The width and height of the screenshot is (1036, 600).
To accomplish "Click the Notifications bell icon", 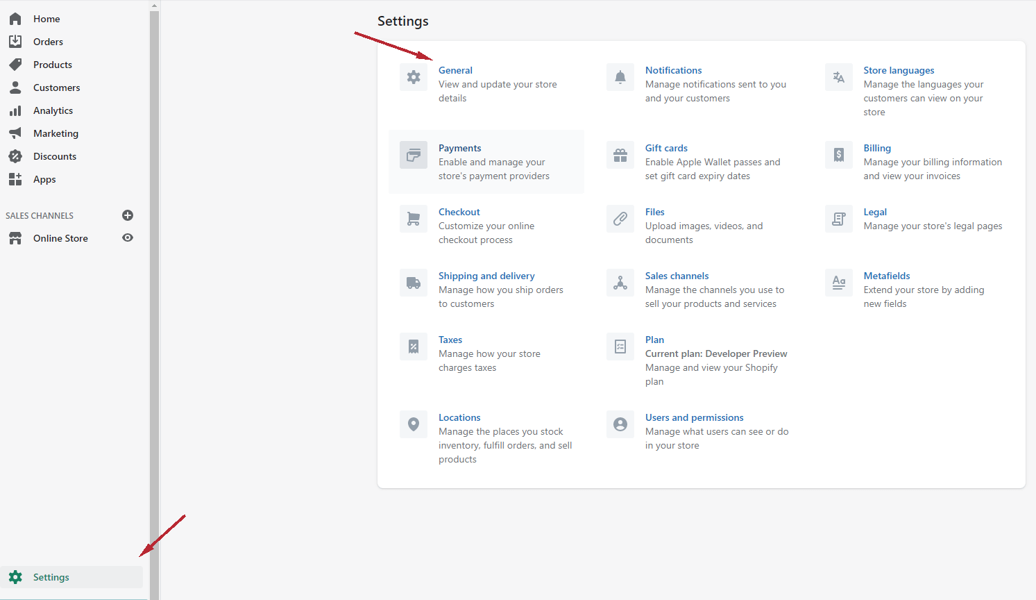I will 620,77.
